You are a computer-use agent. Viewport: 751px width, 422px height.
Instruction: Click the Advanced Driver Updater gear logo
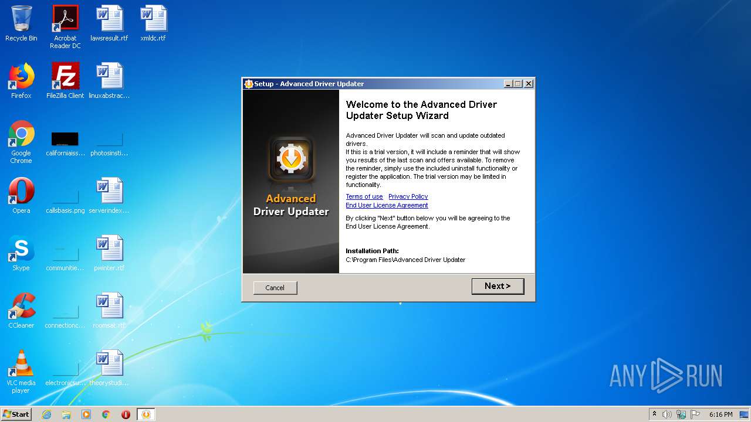[x=291, y=158]
